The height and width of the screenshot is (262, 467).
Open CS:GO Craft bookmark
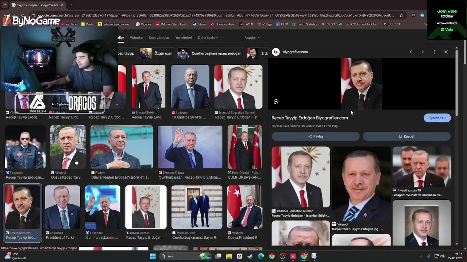click(332, 24)
